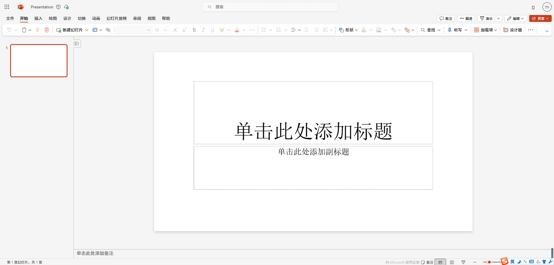Open the highlight color dropdown arrow

coord(229,30)
